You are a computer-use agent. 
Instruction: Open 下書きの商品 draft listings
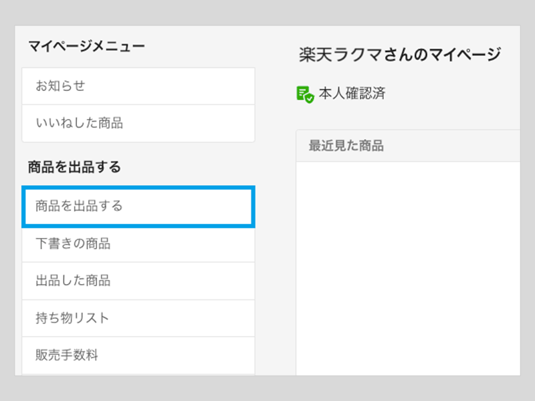tap(73, 244)
